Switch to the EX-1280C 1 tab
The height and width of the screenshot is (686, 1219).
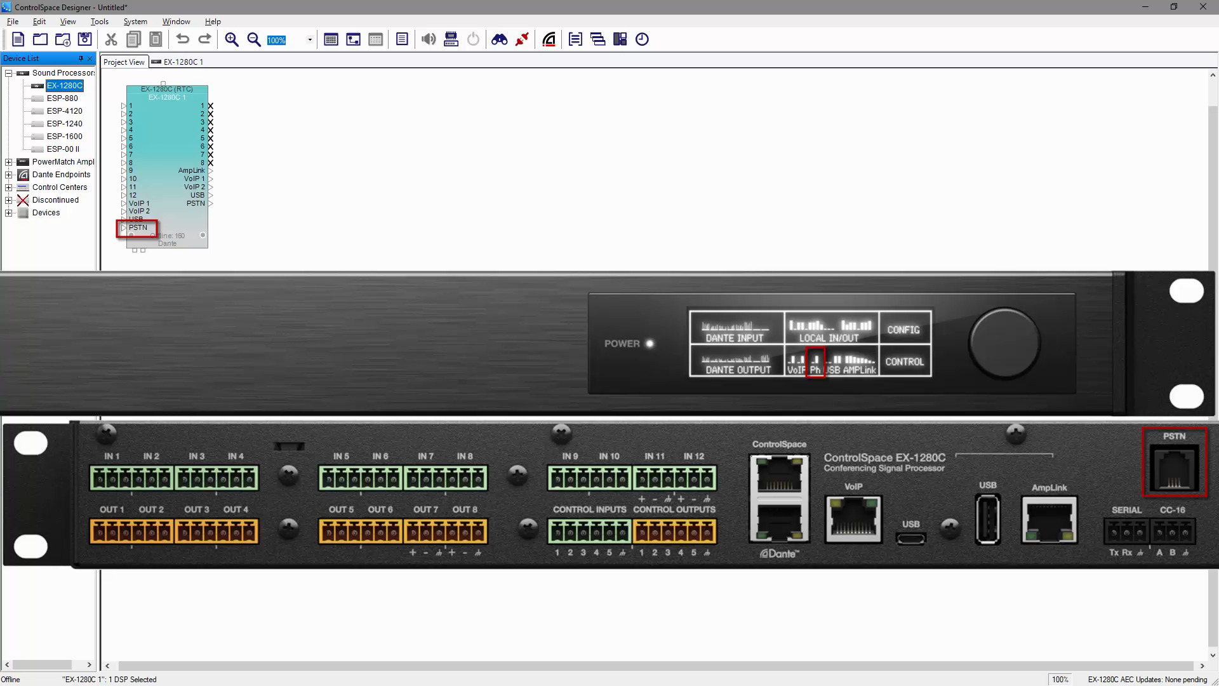[x=178, y=62]
